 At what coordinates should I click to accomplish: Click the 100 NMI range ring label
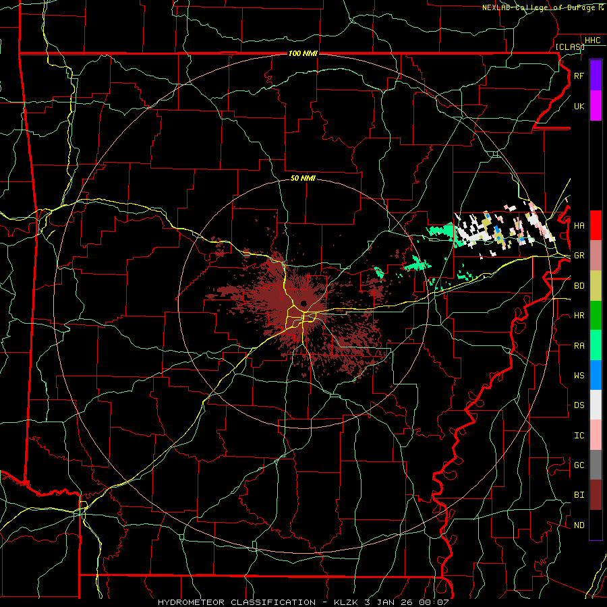coord(303,53)
